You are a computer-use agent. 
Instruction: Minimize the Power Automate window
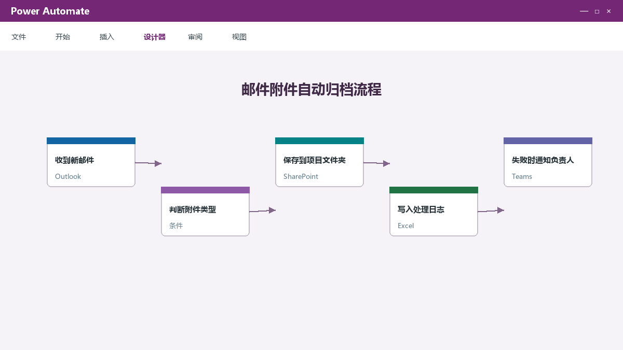point(584,11)
